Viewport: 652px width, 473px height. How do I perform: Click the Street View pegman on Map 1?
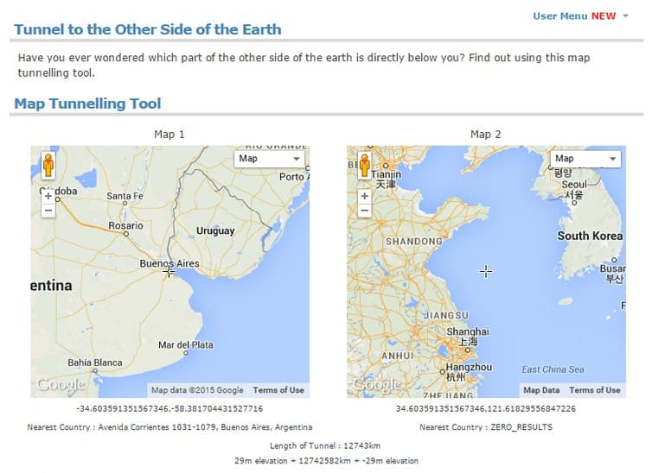click(48, 166)
